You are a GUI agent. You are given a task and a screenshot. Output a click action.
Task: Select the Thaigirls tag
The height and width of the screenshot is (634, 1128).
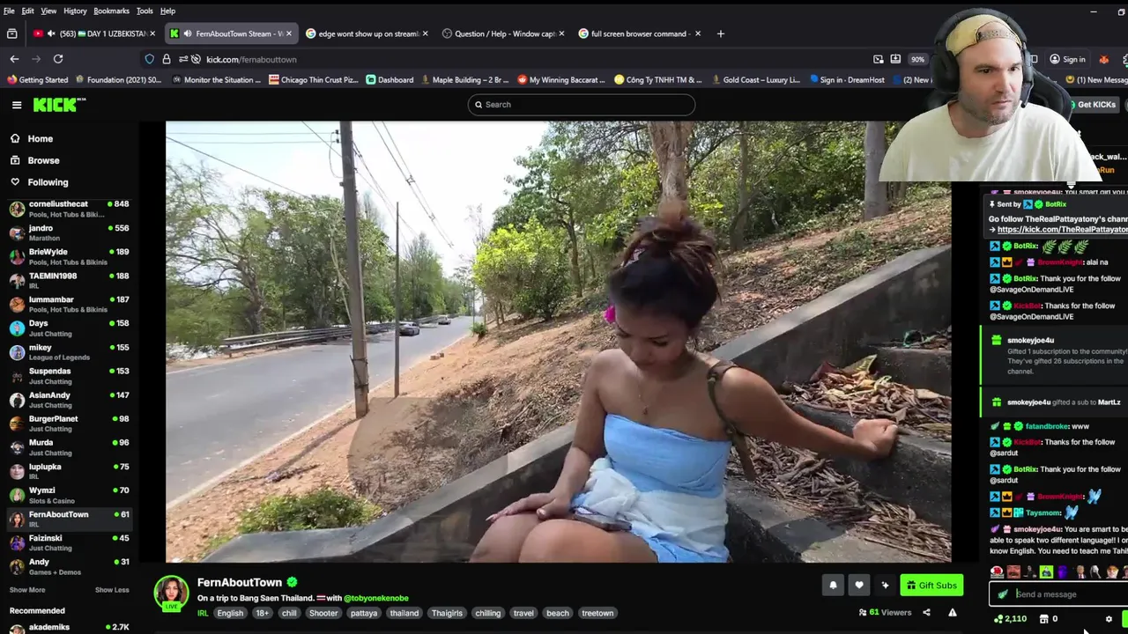(x=448, y=613)
